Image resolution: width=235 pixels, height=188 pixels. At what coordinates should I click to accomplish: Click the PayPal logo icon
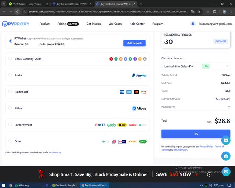139,75
